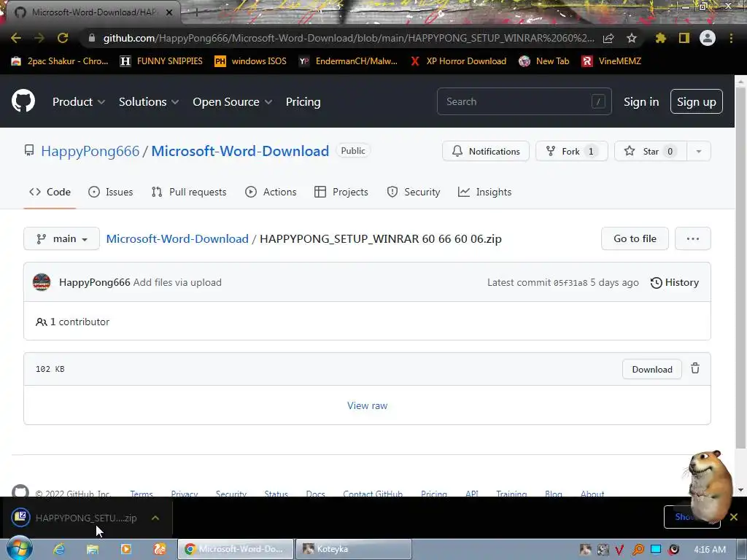Open Pull requests tab
The image size is (747, 560).
point(189,192)
